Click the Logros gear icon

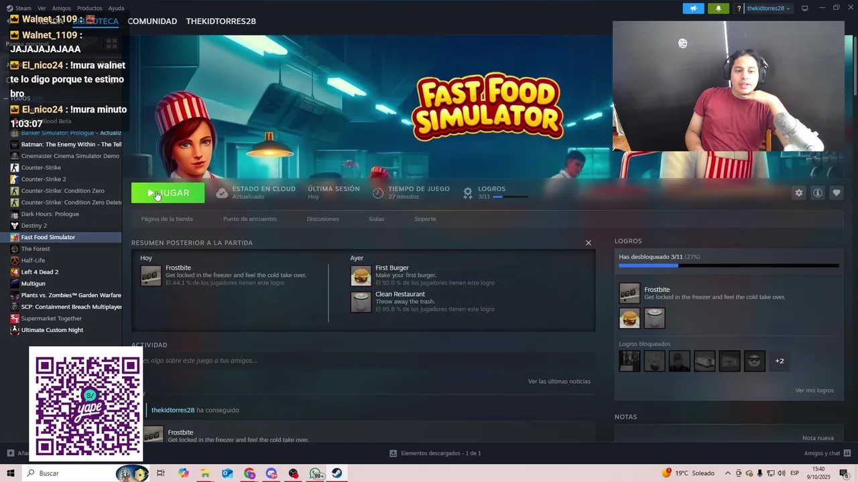click(468, 193)
